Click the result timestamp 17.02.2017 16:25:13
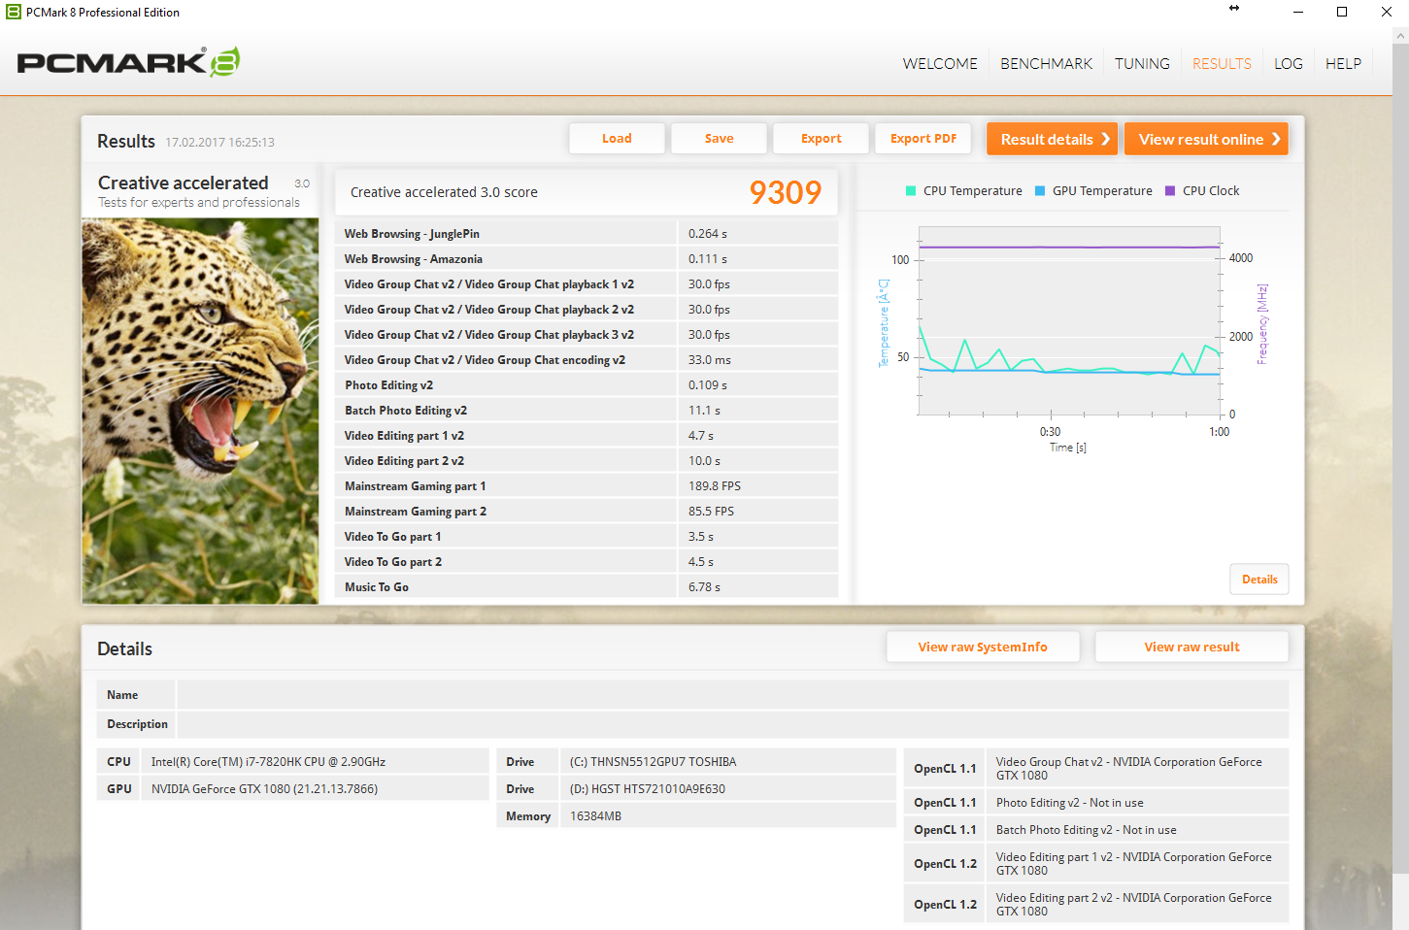Image resolution: width=1409 pixels, height=930 pixels. coord(219,143)
